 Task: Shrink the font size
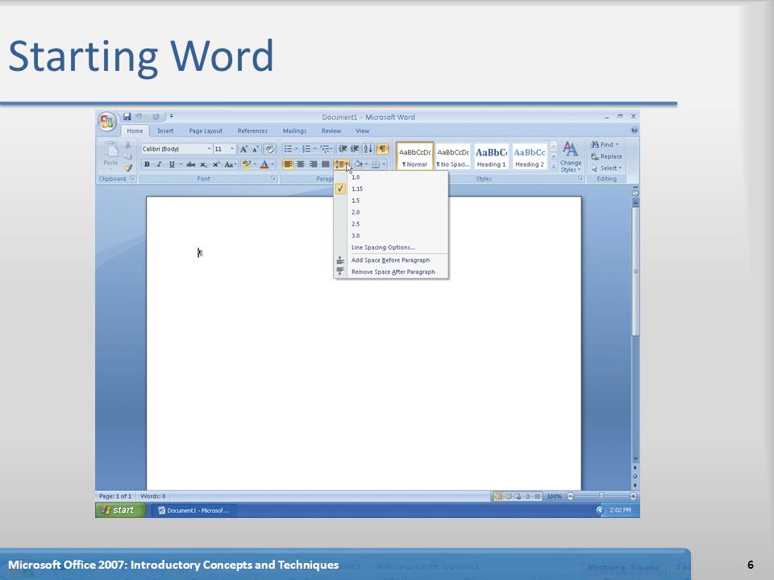pyautogui.click(x=256, y=149)
